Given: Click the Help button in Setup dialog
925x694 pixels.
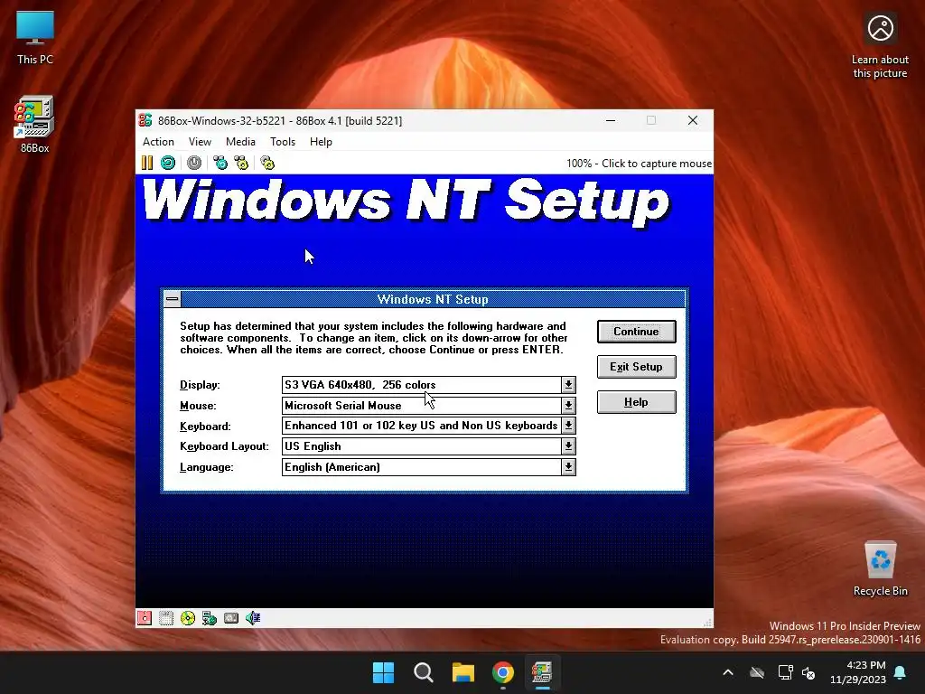Looking at the screenshot, I should pos(636,402).
